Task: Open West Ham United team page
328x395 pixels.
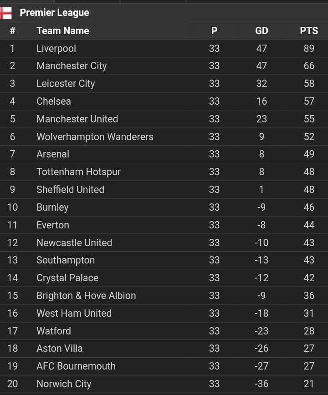Action: 74,314
